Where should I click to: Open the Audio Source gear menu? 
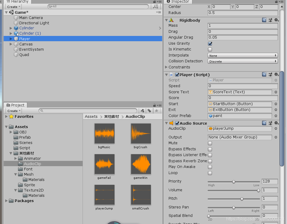coord(276,123)
